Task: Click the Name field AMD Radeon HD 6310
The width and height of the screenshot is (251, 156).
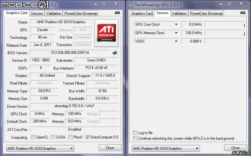Action: [61, 22]
